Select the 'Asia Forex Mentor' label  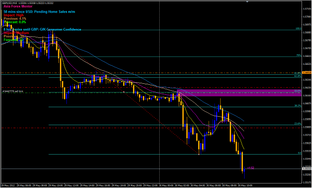[18, 6]
